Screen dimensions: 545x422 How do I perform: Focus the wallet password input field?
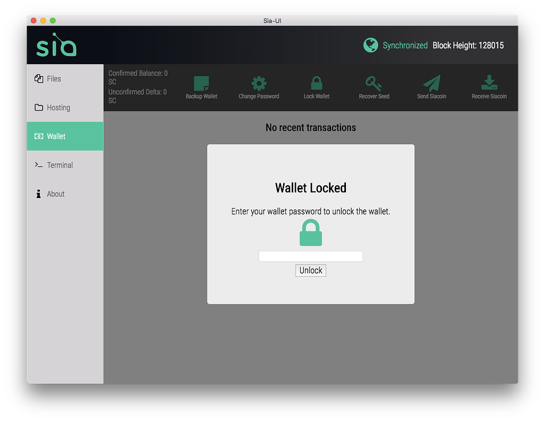coord(311,256)
